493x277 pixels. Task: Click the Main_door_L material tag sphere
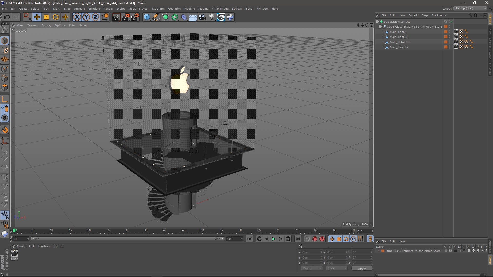(x=456, y=32)
